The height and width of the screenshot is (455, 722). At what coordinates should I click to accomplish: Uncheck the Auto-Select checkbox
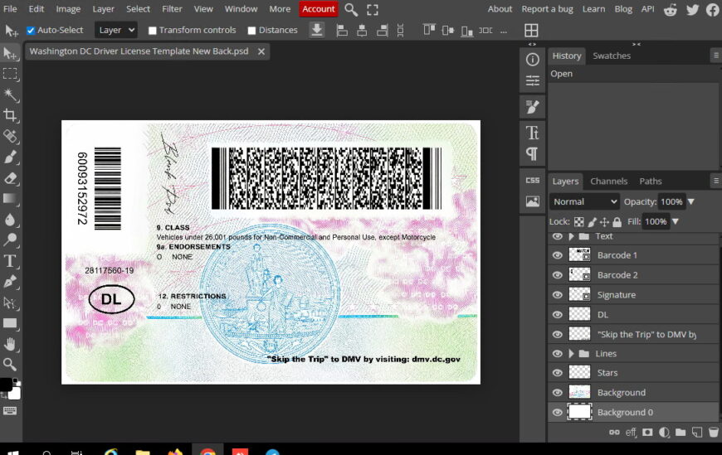(31, 31)
